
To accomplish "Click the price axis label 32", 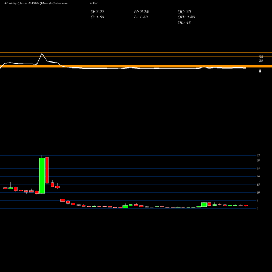I will pyautogui.click(x=258, y=155).
